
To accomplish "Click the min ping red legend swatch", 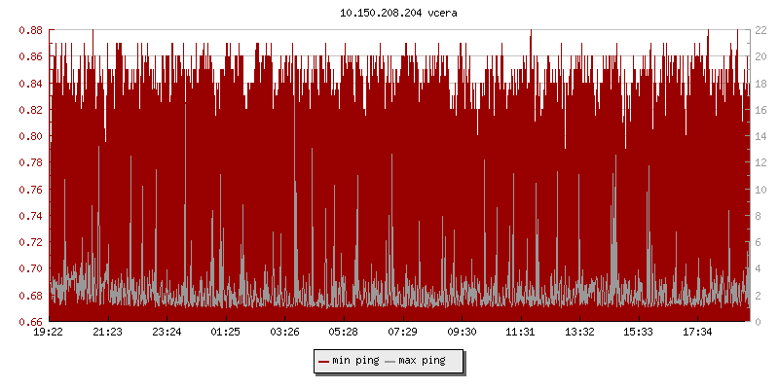I will 323,361.
